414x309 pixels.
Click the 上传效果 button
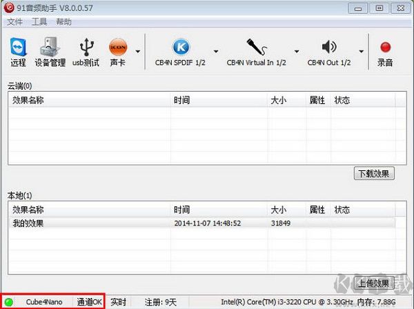374,283
